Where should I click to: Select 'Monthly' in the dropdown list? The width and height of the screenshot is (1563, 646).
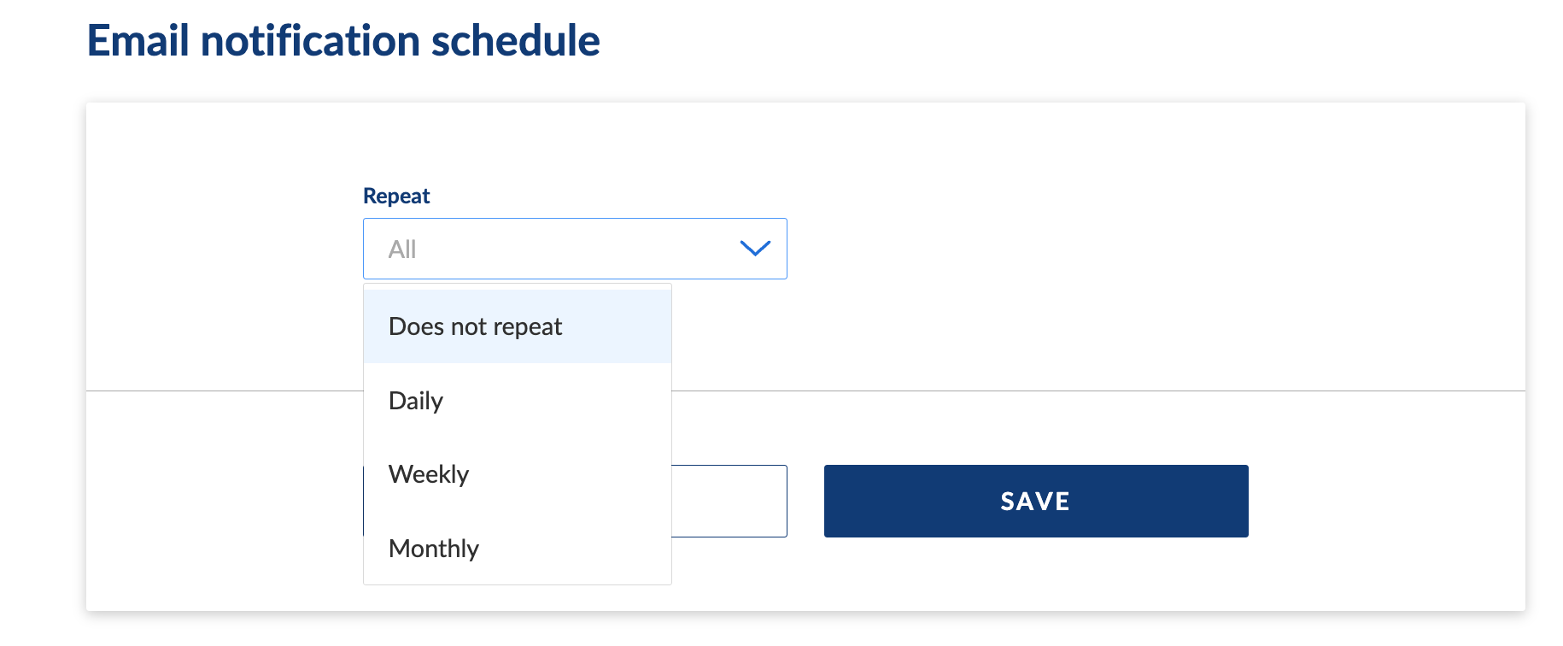tap(518, 549)
